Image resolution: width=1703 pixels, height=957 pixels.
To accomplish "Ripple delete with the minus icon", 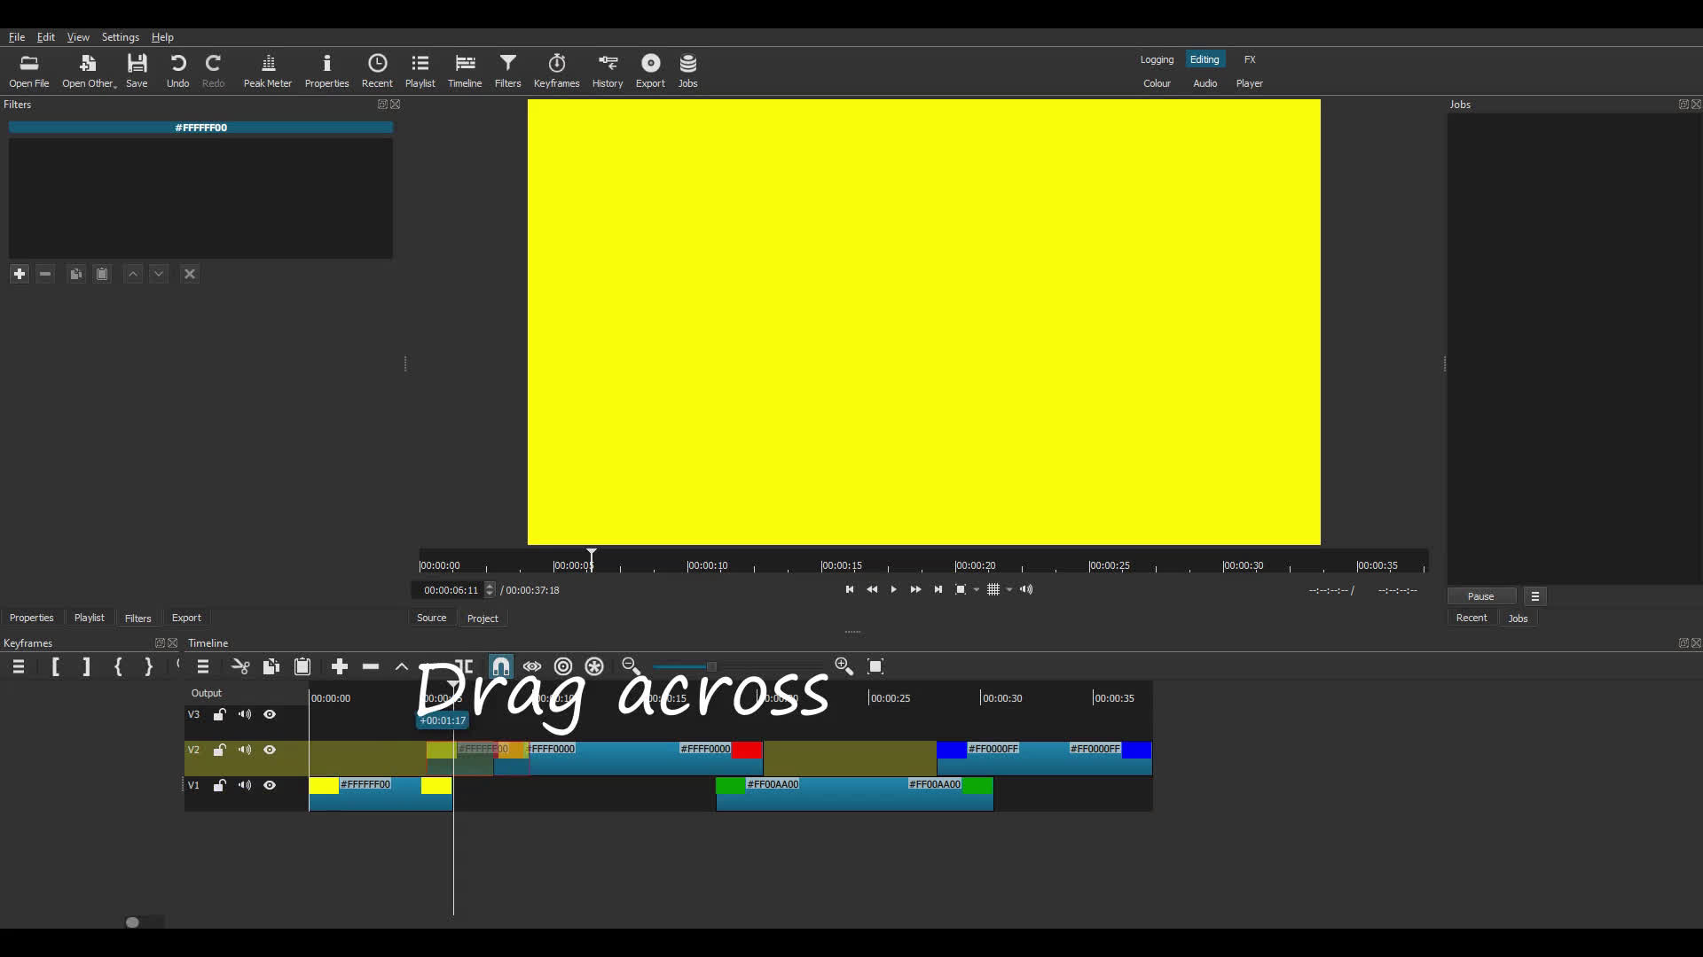I will [x=371, y=666].
